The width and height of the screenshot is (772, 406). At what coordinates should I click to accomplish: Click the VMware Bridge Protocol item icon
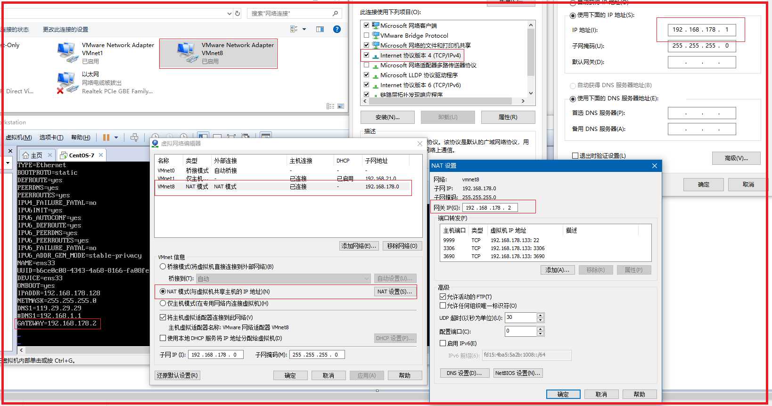[376, 35]
